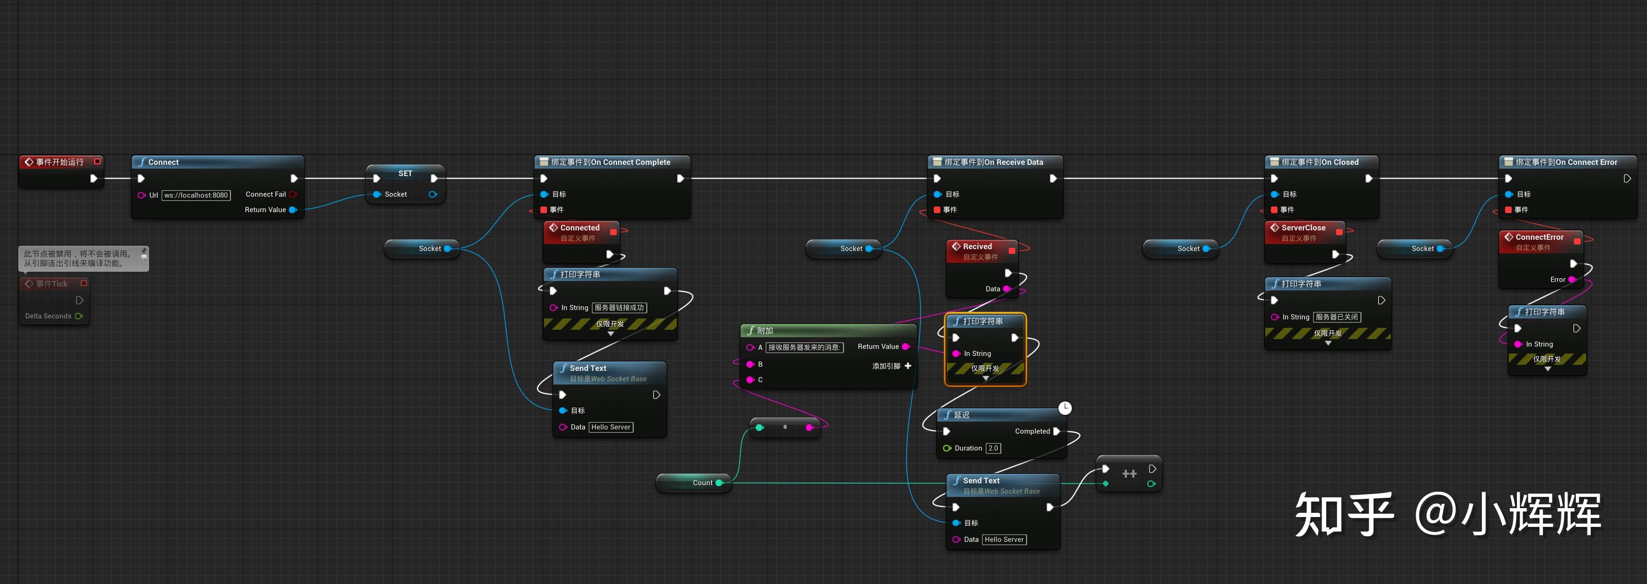Click 目标 pin on first Send Text node
1647x584 pixels.
562,411
